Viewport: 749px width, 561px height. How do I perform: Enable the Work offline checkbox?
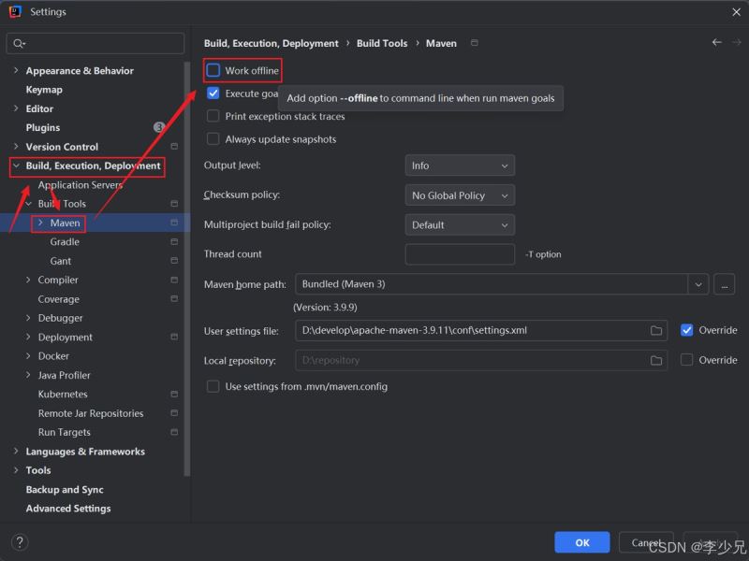point(213,71)
